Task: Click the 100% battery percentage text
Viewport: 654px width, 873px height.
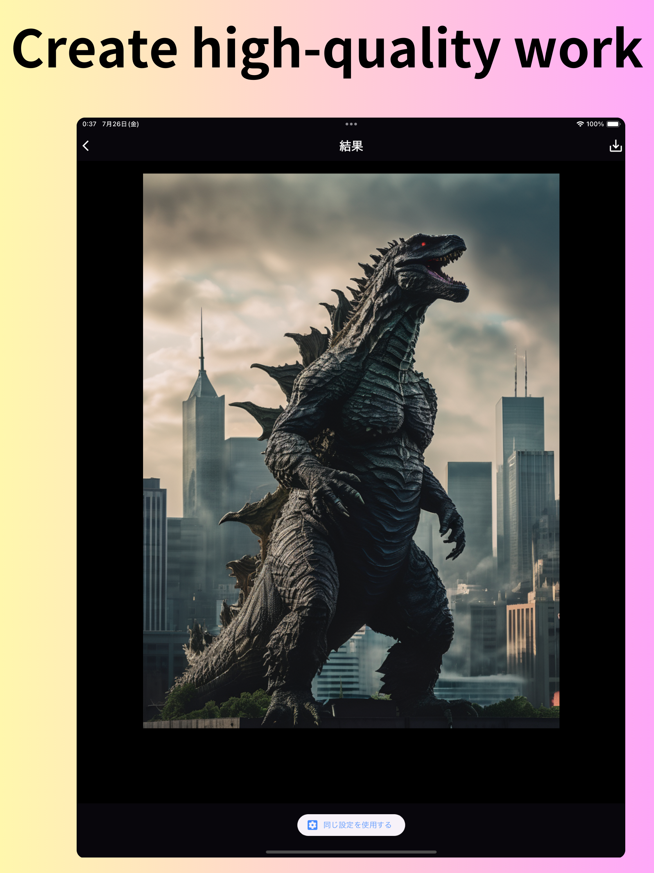Action: click(595, 124)
